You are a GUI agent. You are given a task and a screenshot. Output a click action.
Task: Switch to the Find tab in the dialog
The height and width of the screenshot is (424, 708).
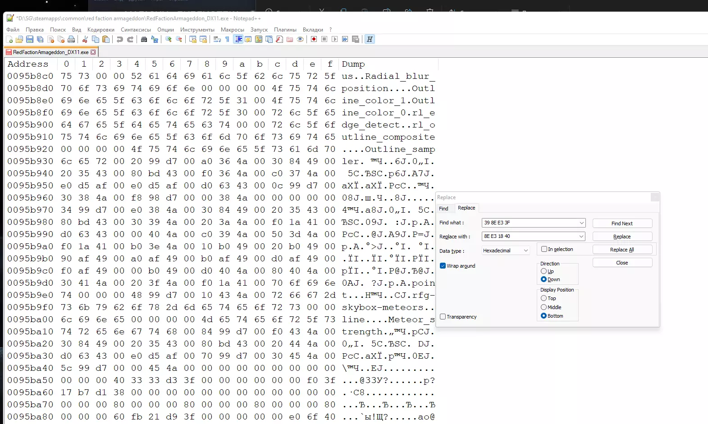tap(444, 209)
